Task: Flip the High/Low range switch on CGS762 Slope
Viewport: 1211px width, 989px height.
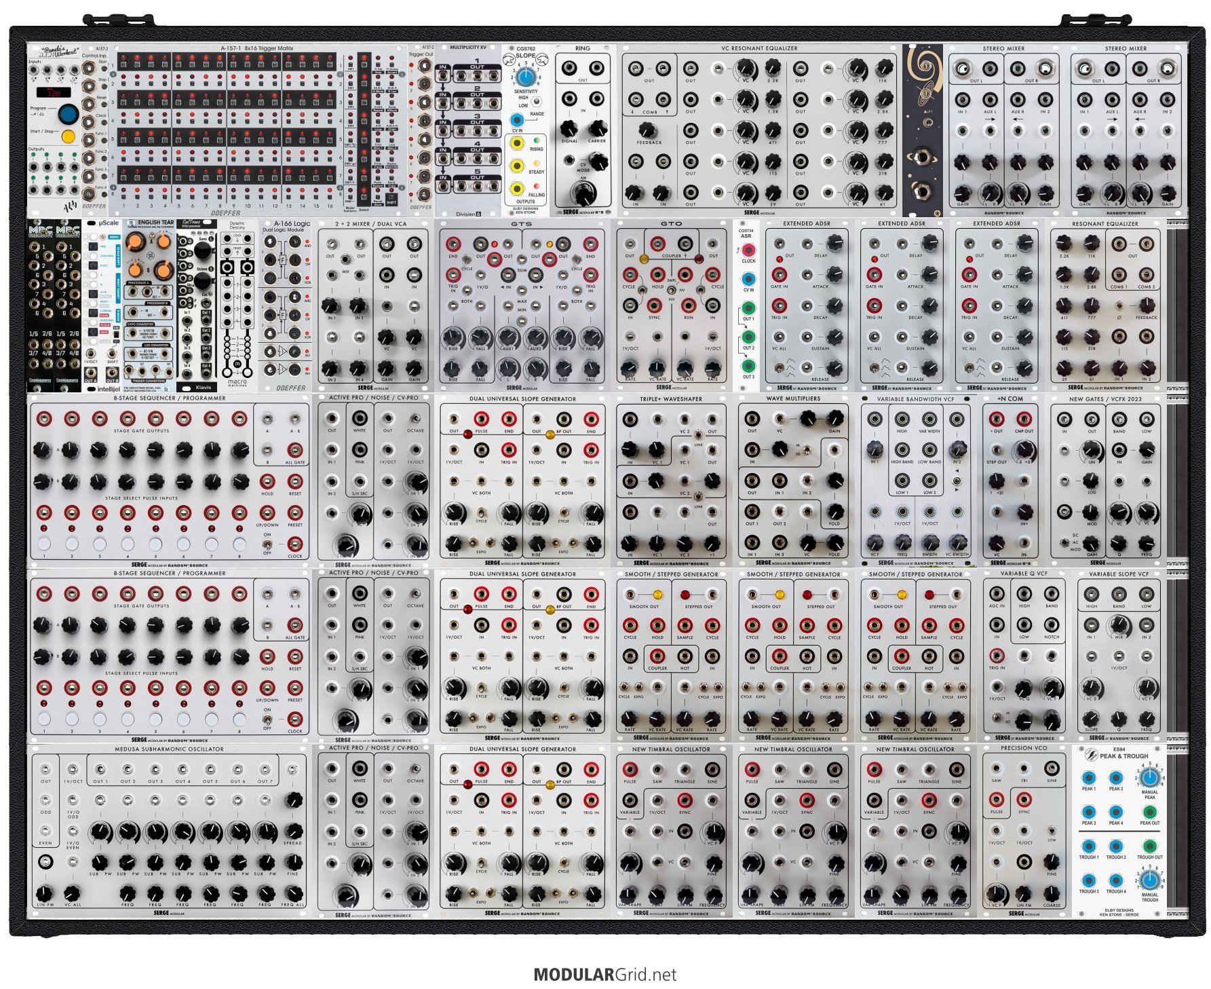Action: [x=536, y=102]
